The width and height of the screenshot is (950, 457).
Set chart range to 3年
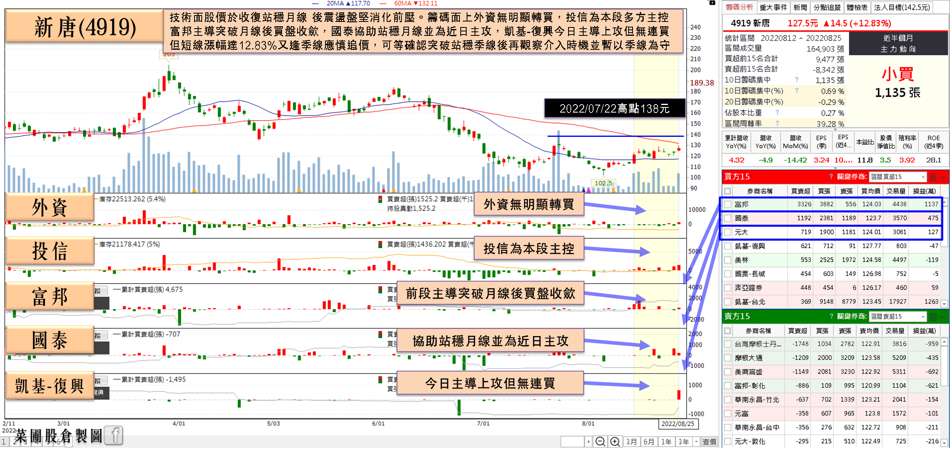[x=684, y=441]
